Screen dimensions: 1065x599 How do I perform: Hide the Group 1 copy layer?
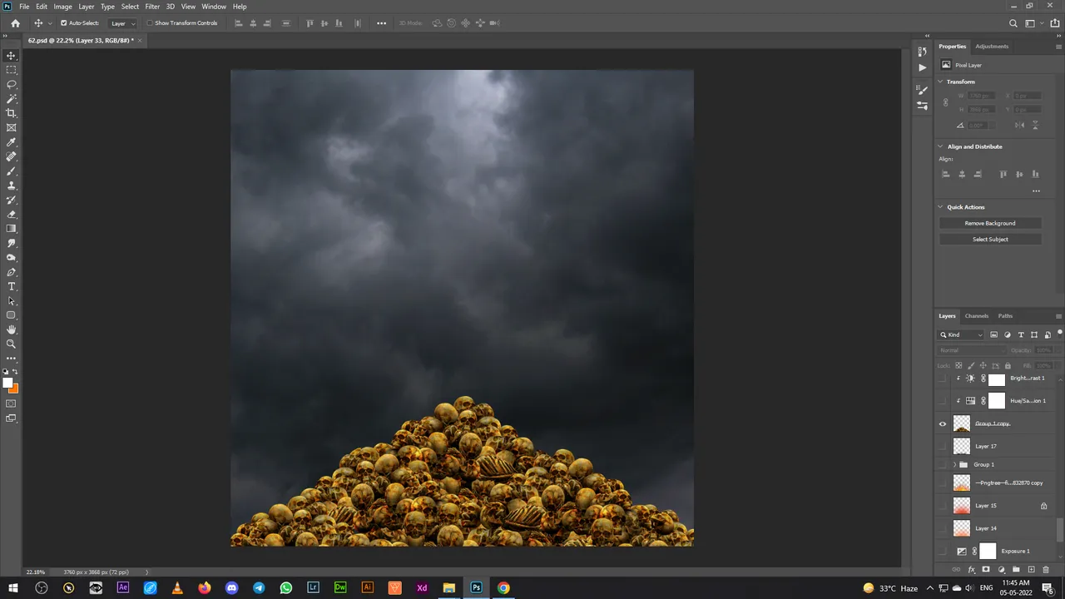(x=943, y=423)
